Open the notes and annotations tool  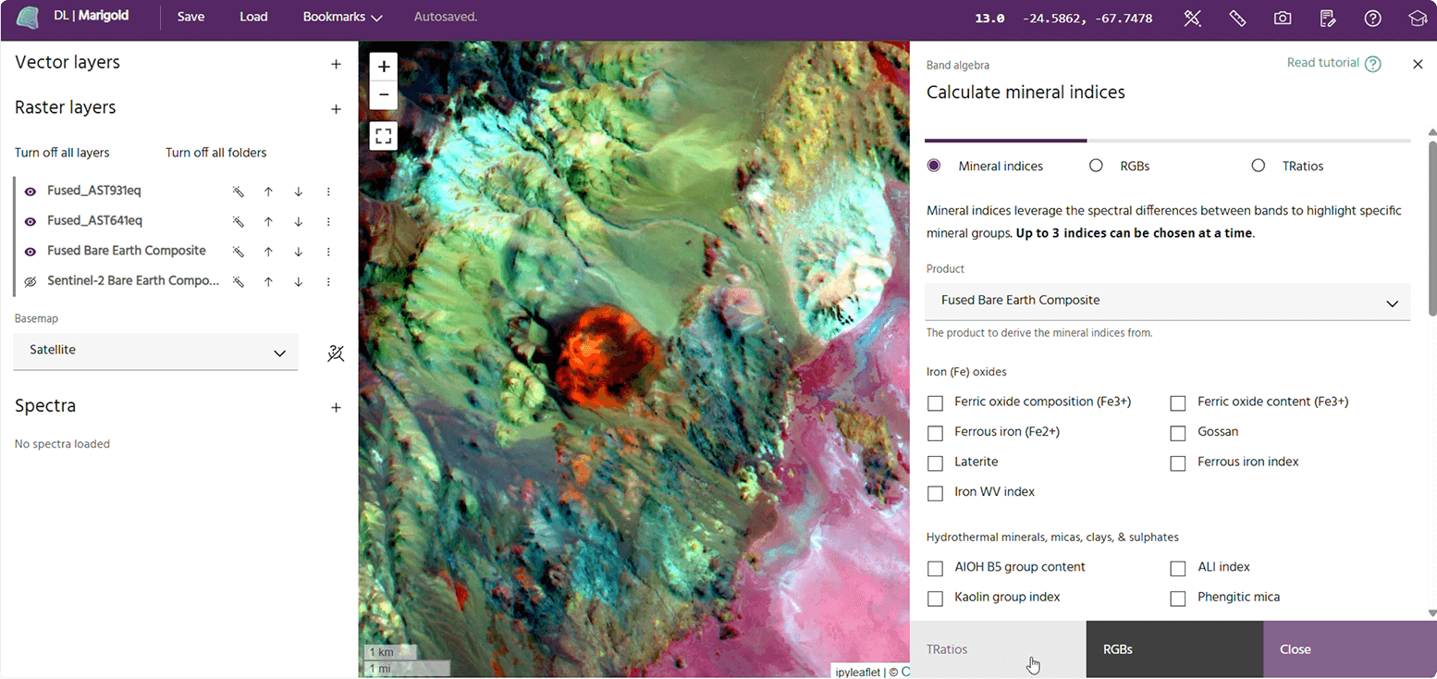click(x=1328, y=18)
